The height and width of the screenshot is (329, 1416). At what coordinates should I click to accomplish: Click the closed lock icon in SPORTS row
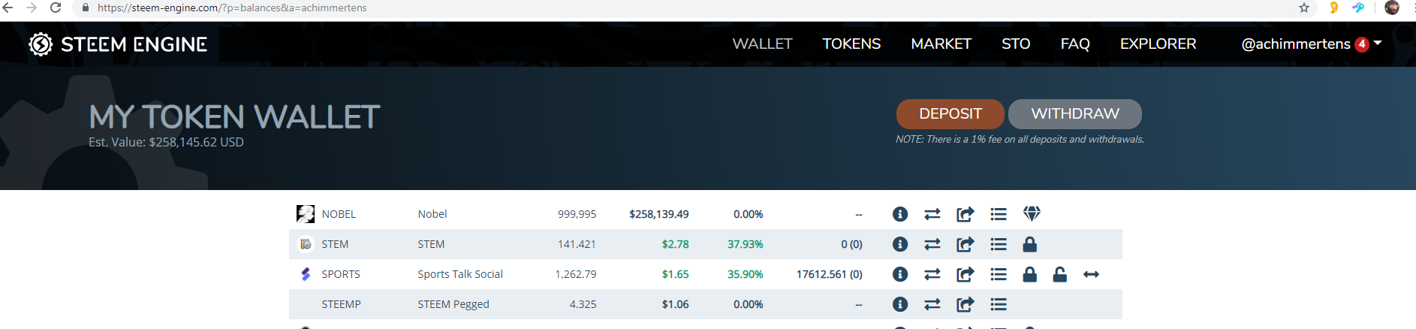coord(1029,274)
